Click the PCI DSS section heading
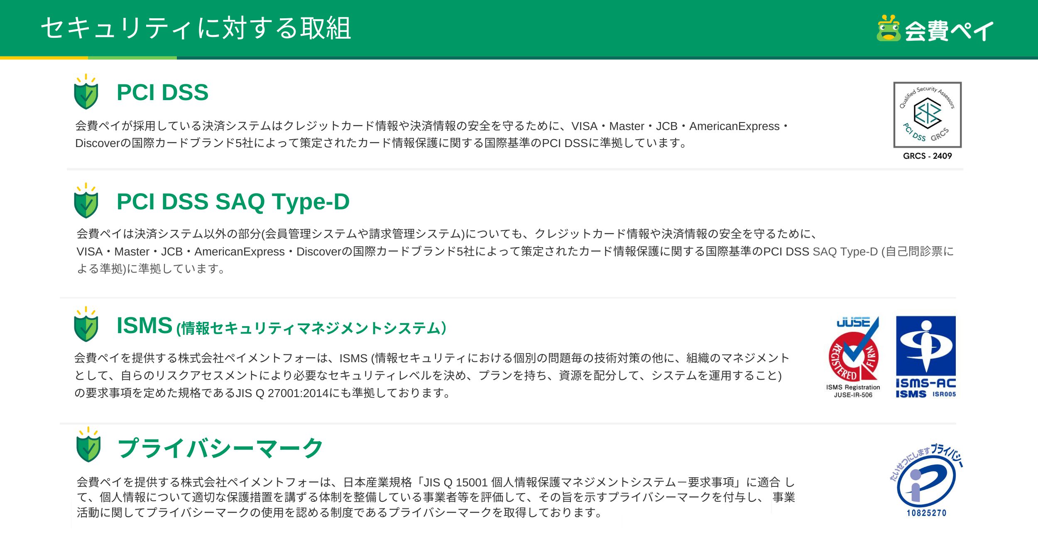The height and width of the screenshot is (540, 1038). (x=162, y=92)
